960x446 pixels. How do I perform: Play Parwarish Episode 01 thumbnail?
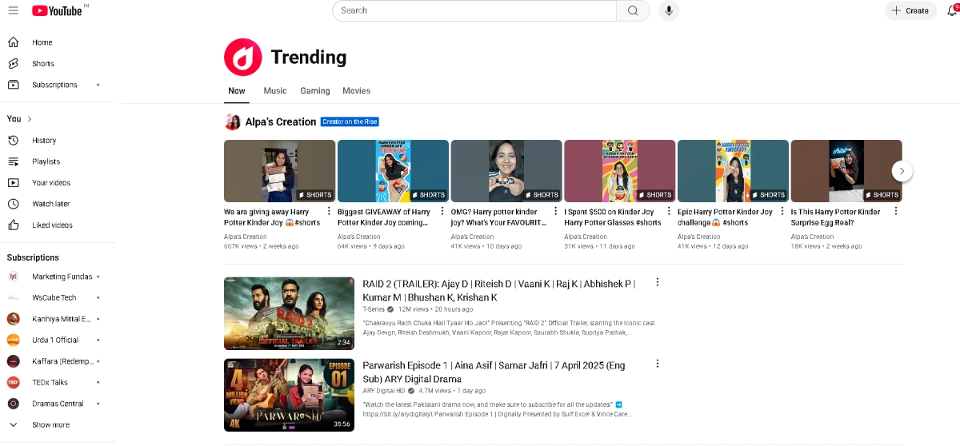[289, 395]
